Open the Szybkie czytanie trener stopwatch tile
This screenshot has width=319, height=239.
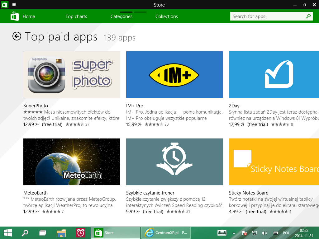(x=174, y=162)
